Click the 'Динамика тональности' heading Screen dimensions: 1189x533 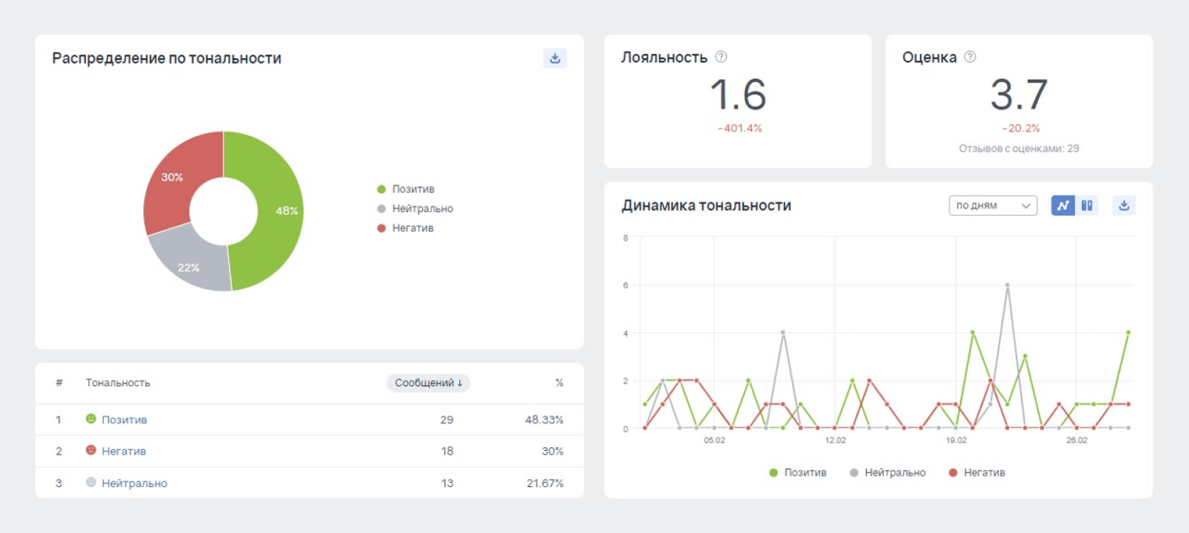(x=707, y=206)
